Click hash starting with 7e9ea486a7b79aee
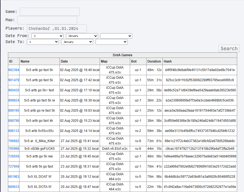Image resolution: width=244 pixels, height=192 pixels. click(x=200, y=156)
